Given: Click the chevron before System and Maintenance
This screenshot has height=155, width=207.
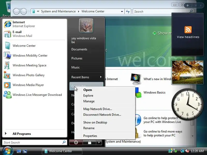Looking at the screenshot, I should (x=38, y=11).
